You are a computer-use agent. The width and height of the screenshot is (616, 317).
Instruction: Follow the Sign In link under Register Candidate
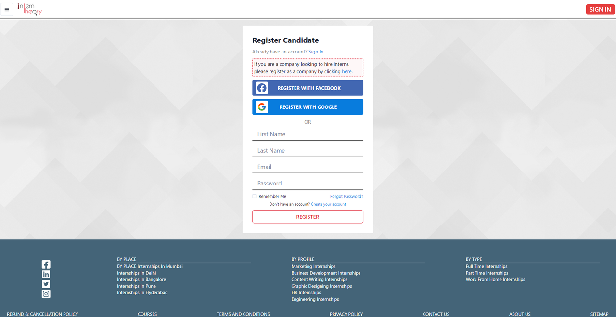coord(316,52)
